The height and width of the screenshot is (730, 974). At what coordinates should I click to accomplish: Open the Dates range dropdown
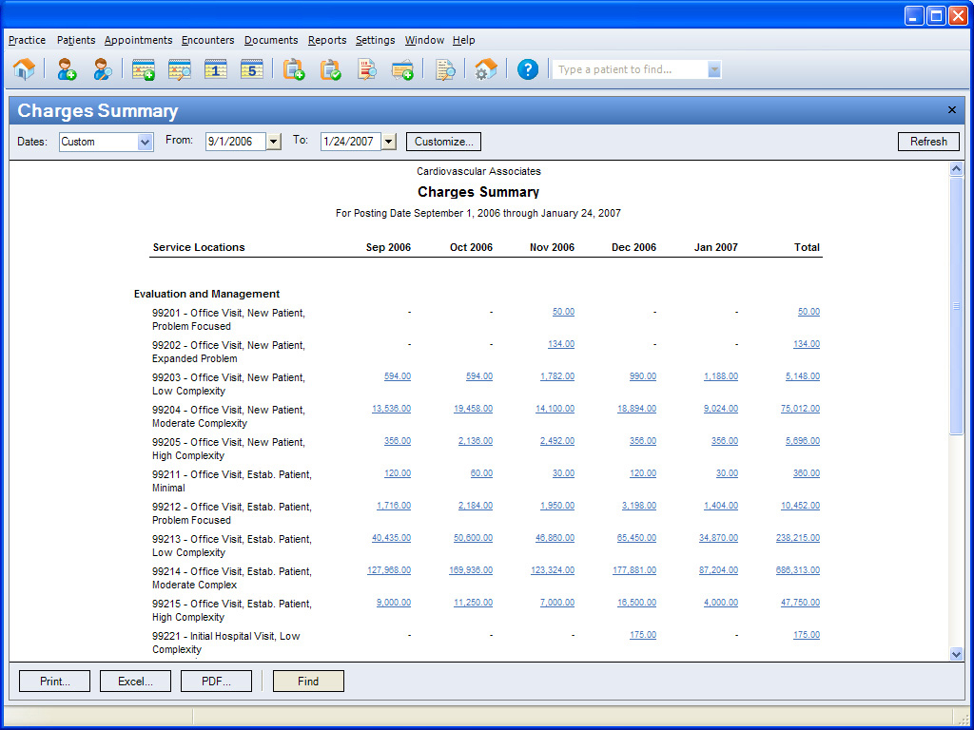click(145, 142)
